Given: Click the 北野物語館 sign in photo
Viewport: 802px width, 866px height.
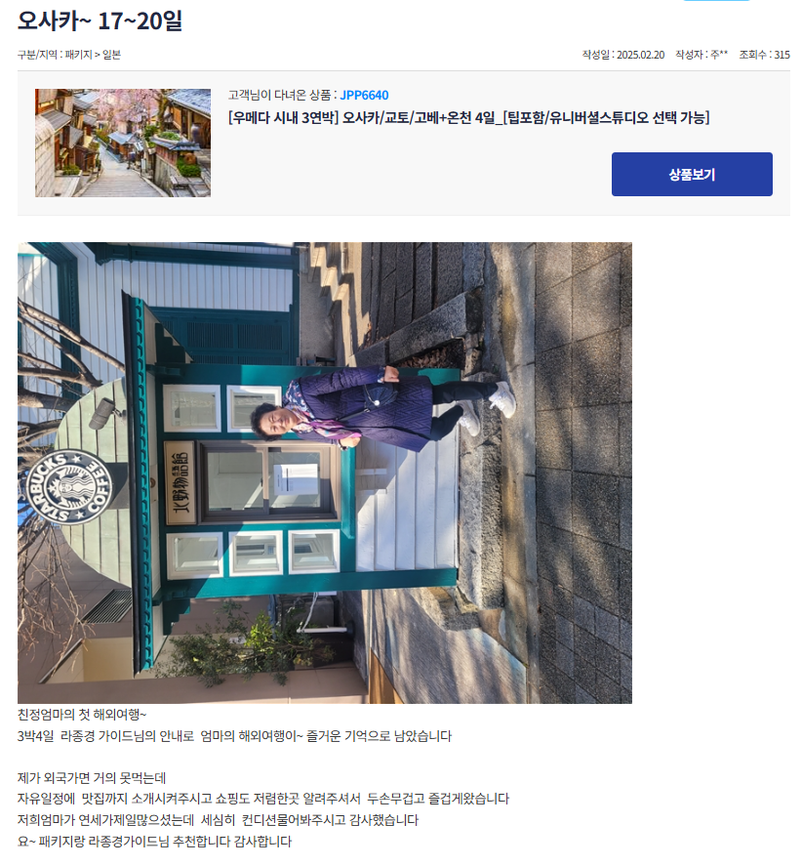Looking at the screenshot, I should (x=181, y=482).
